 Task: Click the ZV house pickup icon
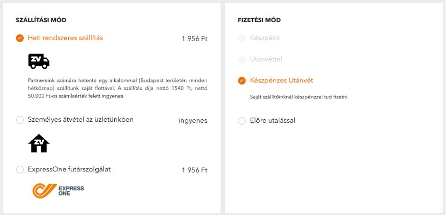(39, 143)
